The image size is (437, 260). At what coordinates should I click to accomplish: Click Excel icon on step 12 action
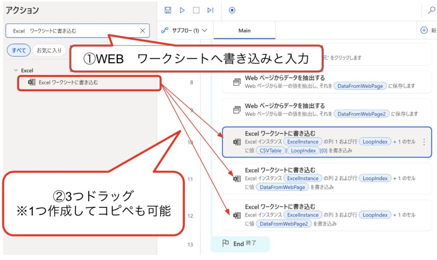(237, 215)
